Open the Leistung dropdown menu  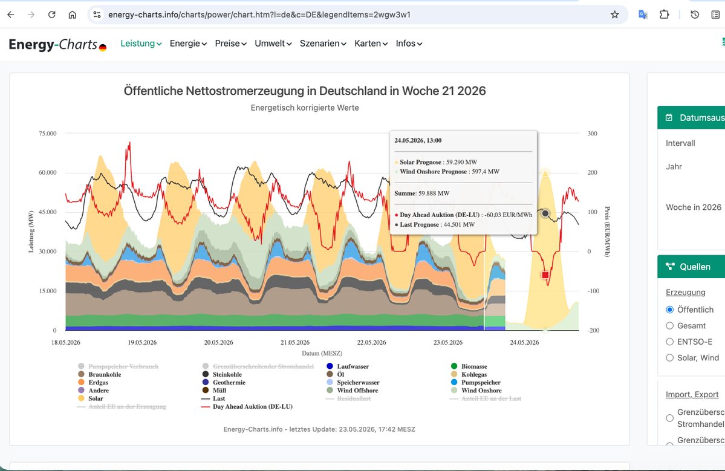[x=141, y=44]
